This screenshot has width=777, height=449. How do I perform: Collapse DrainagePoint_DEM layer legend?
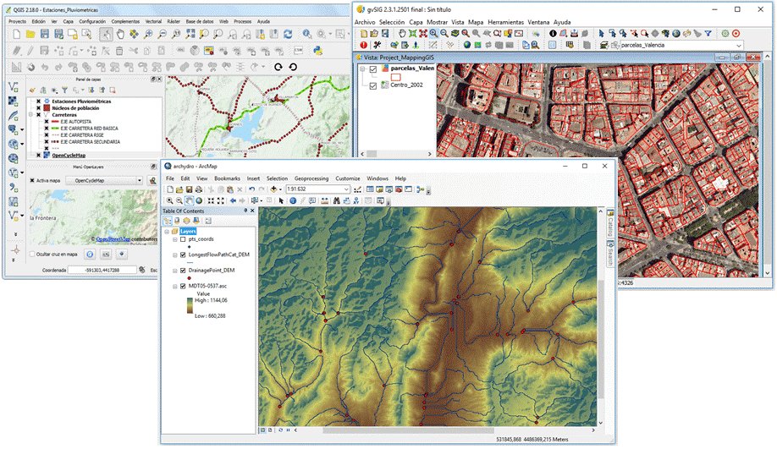tap(175, 271)
